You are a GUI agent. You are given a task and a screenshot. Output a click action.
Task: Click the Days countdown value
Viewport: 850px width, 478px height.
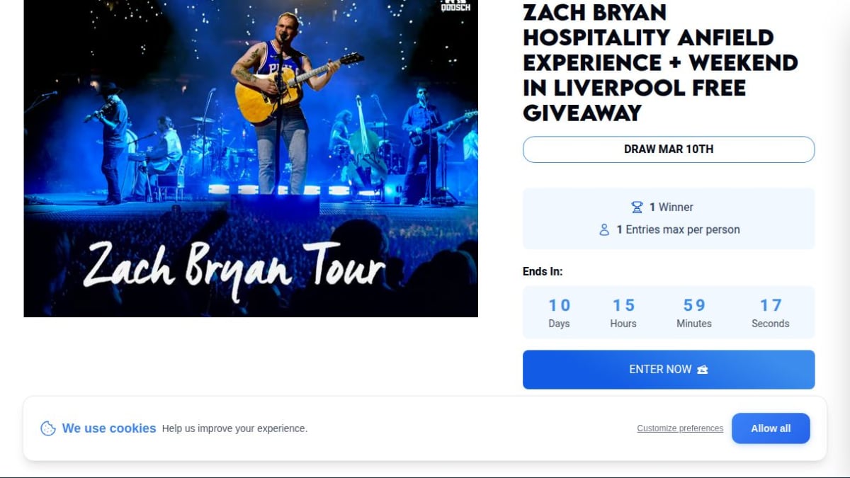coord(559,305)
